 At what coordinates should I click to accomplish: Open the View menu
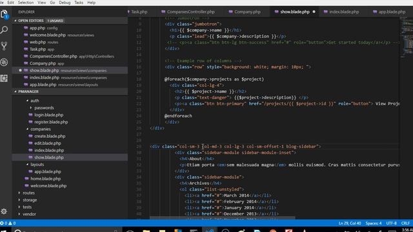[41, 3]
